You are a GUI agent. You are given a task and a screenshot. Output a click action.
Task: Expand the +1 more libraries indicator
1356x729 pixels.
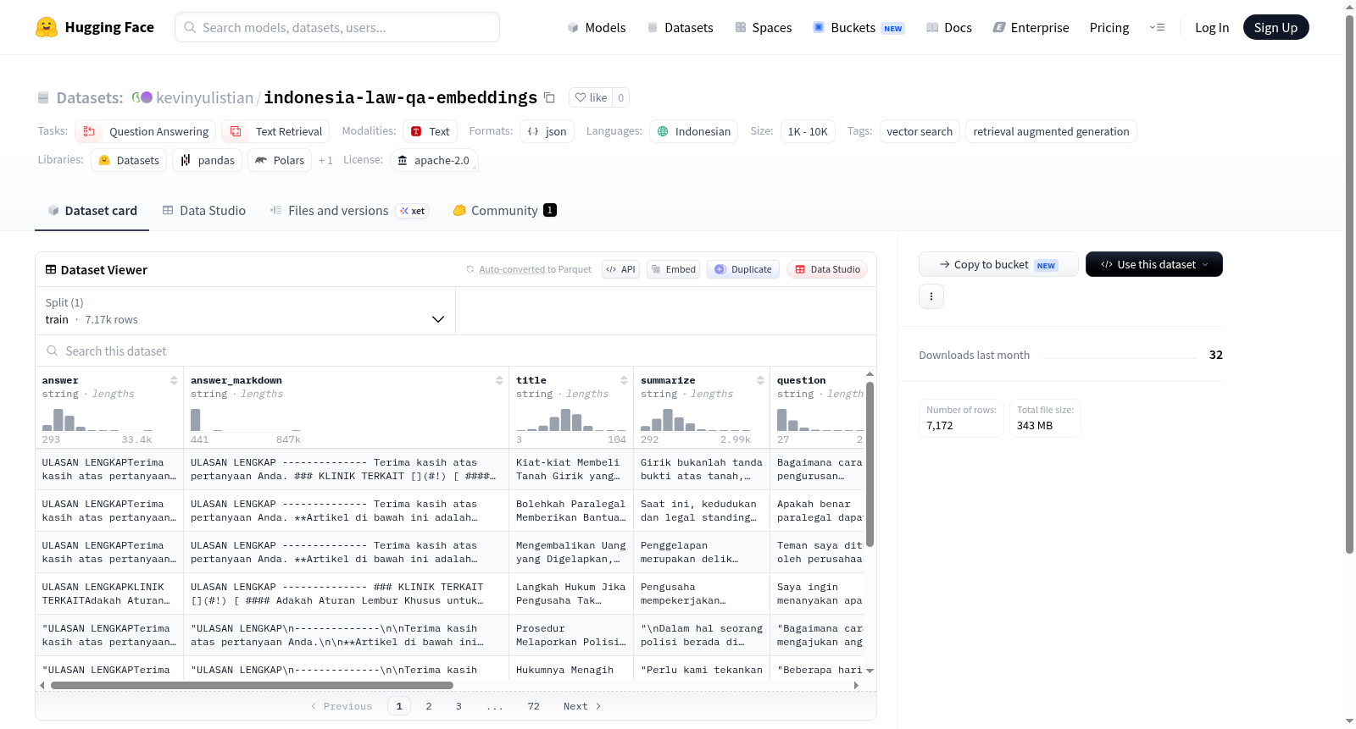pyautogui.click(x=325, y=160)
